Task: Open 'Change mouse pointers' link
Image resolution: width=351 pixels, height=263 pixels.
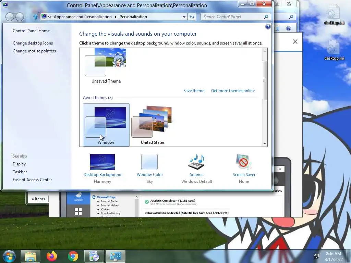Action: pos(34,51)
